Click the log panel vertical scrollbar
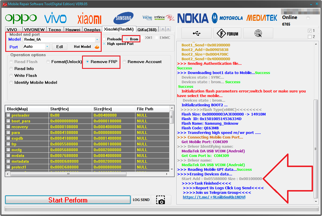This screenshot has width=322, height=216. coord(316,149)
